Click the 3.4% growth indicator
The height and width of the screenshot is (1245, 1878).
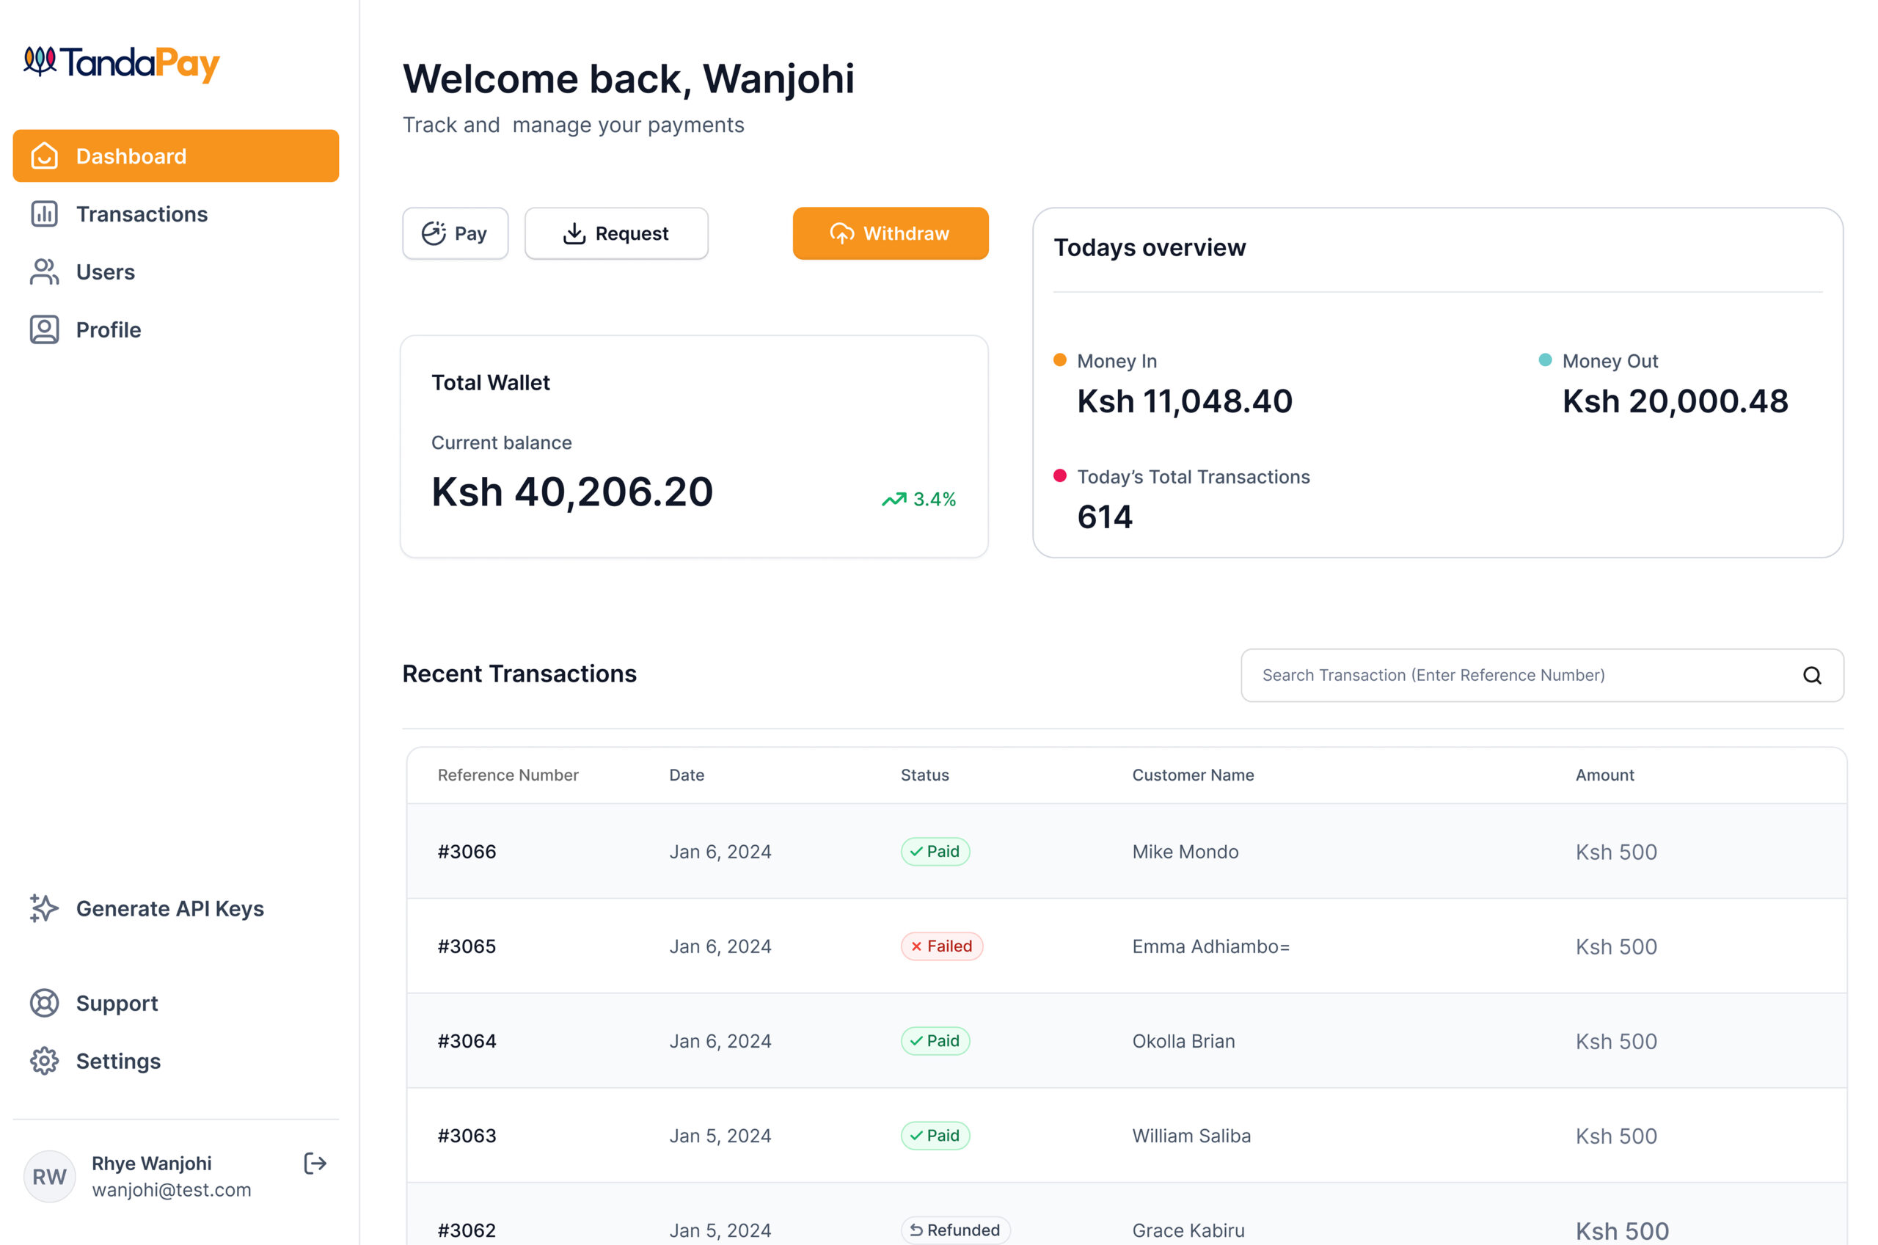pyautogui.click(x=918, y=500)
